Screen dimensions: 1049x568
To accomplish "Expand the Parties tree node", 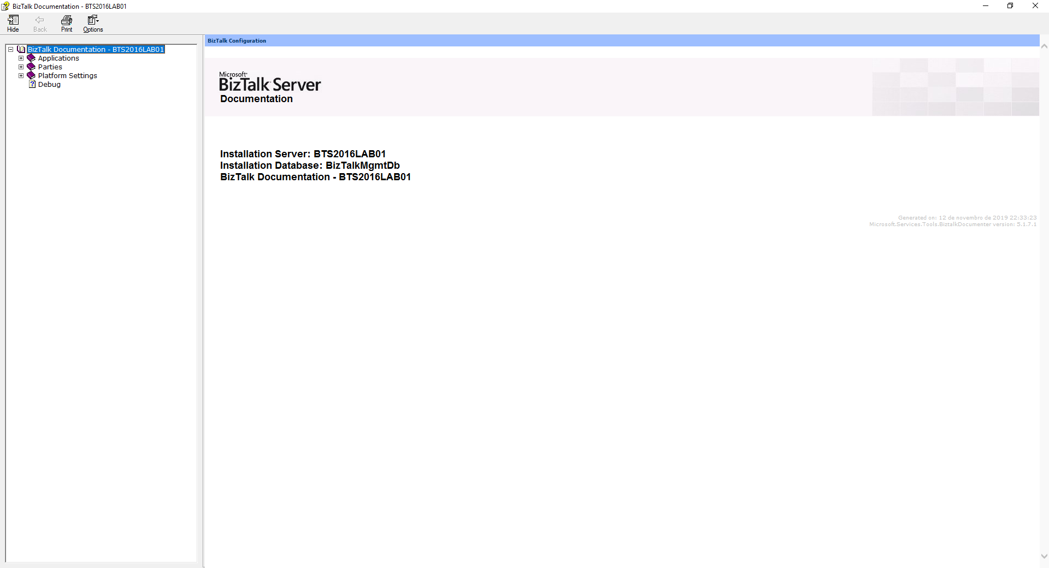I will [x=21, y=67].
